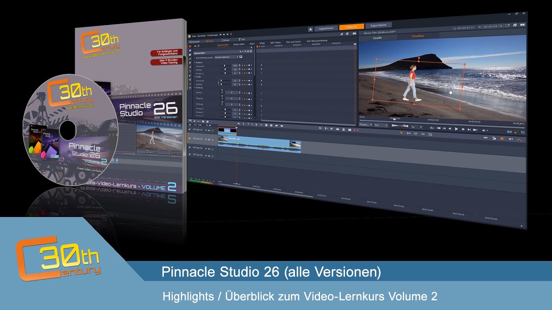The height and width of the screenshot is (310, 552).
Task: Click the Home icon beside Importieren
Action: point(310,29)
